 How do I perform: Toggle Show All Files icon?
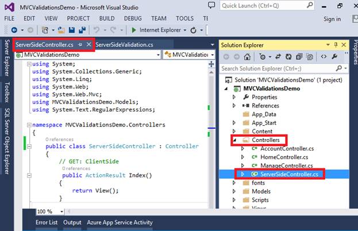click(310, 57)
